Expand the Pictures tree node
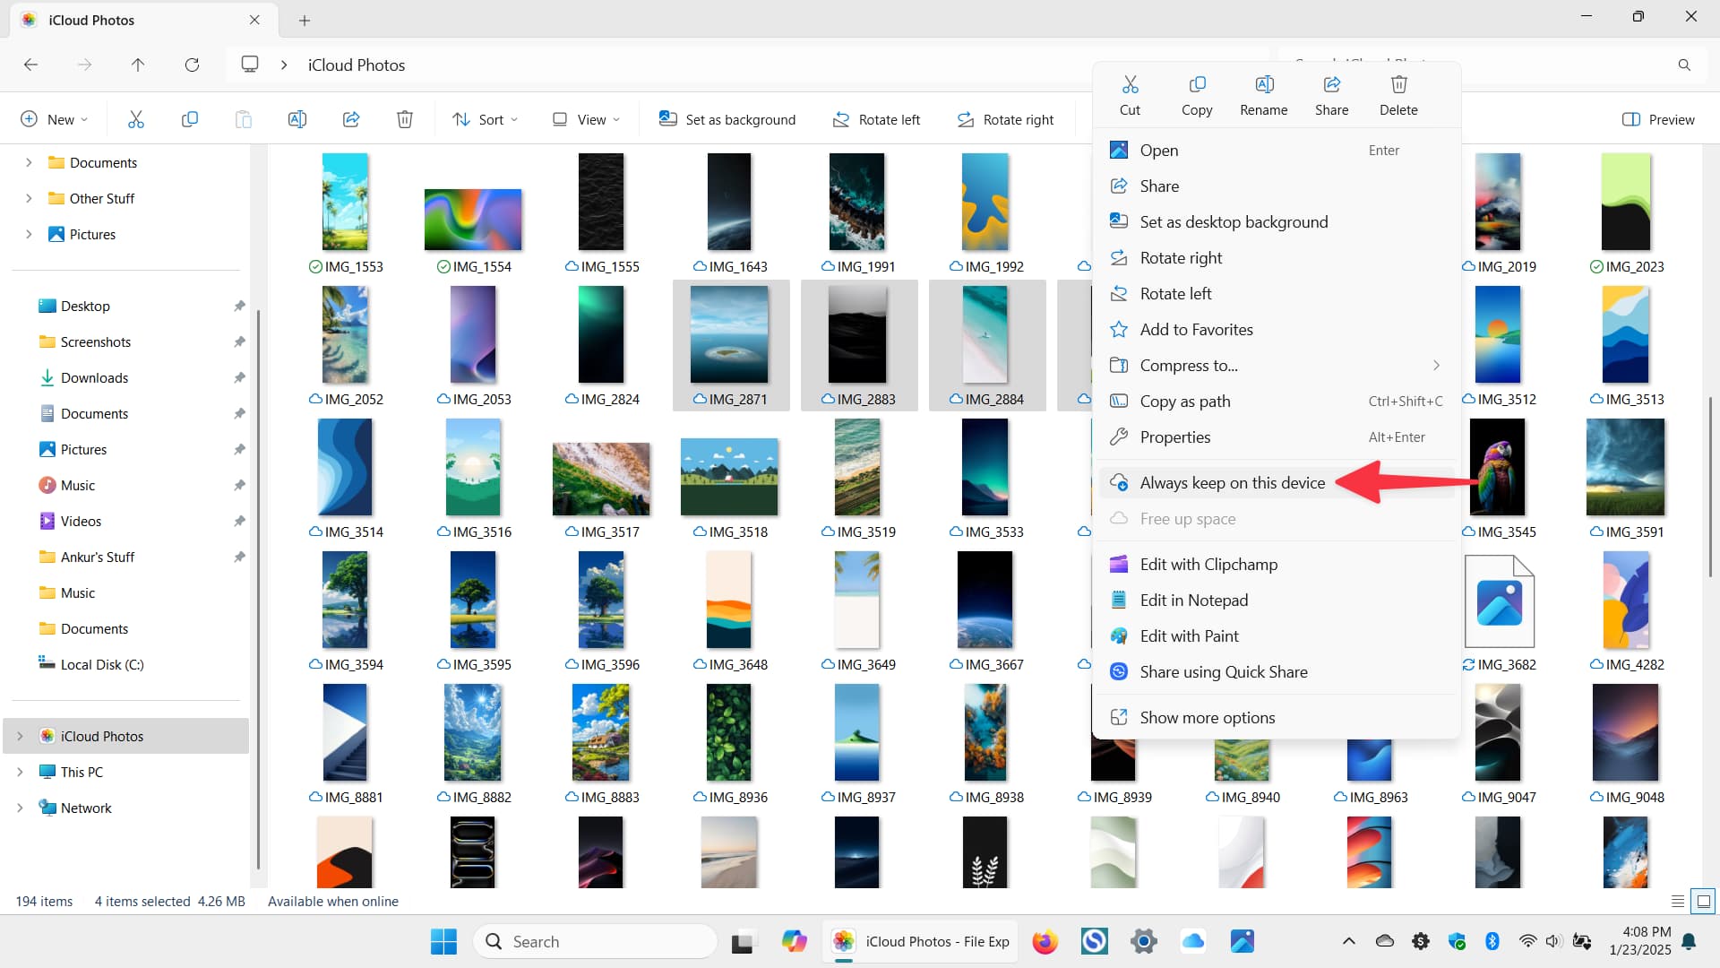 pyautogui.click(x=28, y=234)
